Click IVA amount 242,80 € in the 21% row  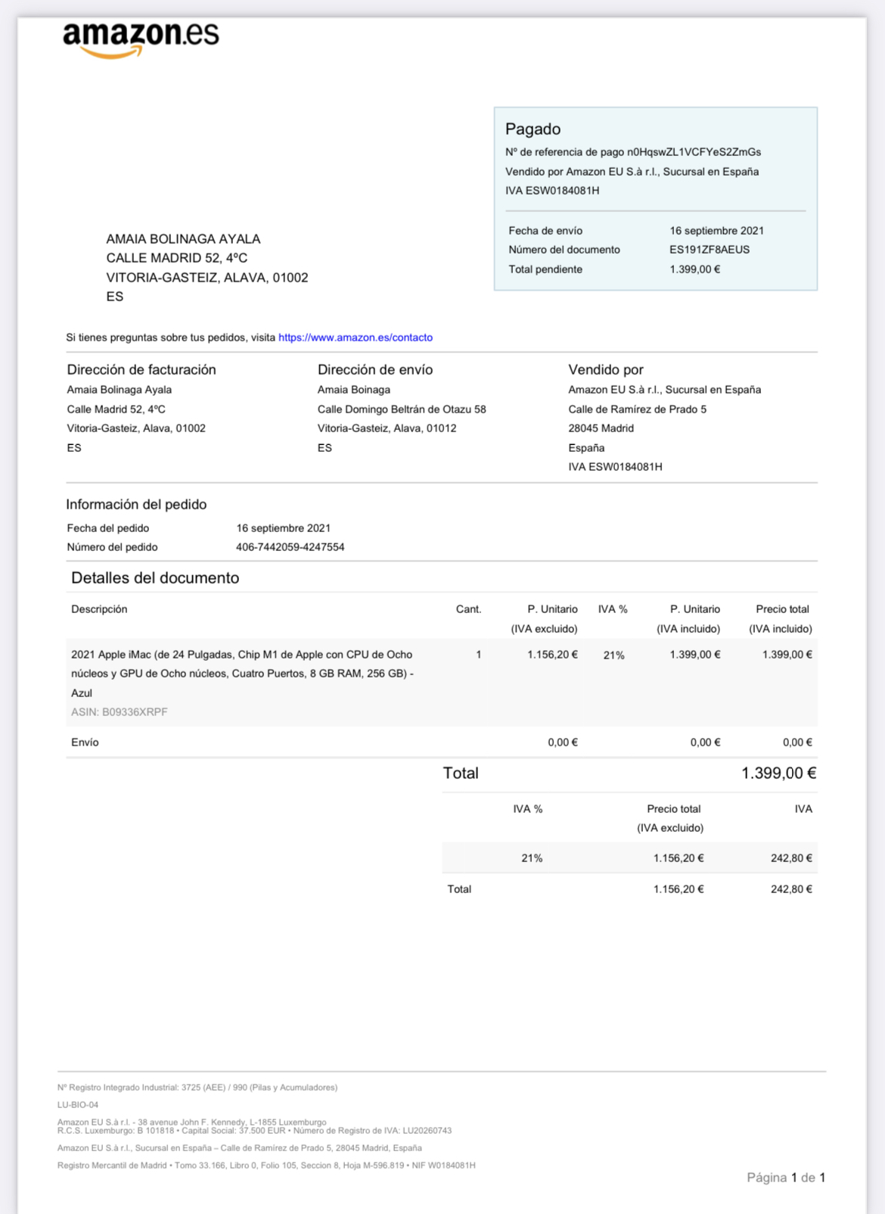tap(791, 858)
